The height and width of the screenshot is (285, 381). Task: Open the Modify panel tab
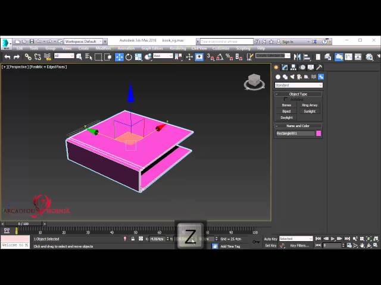(x=285, y=68)
